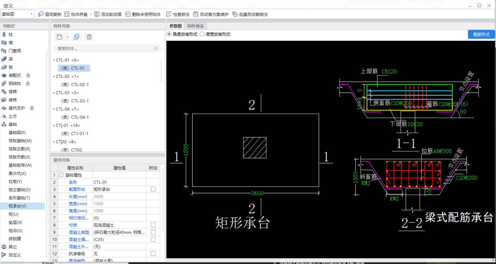Switch to the 参数图 tab
Screen dimensions: 496x264
click(x=175, y=26)
